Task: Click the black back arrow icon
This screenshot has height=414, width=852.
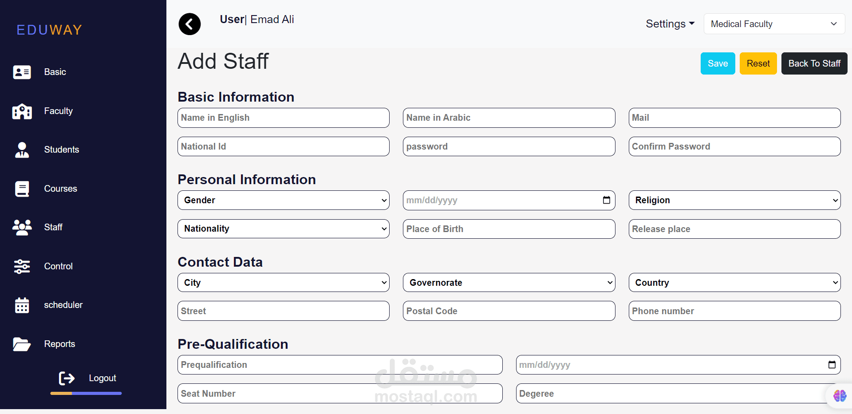Action: (x=189, y=24)
